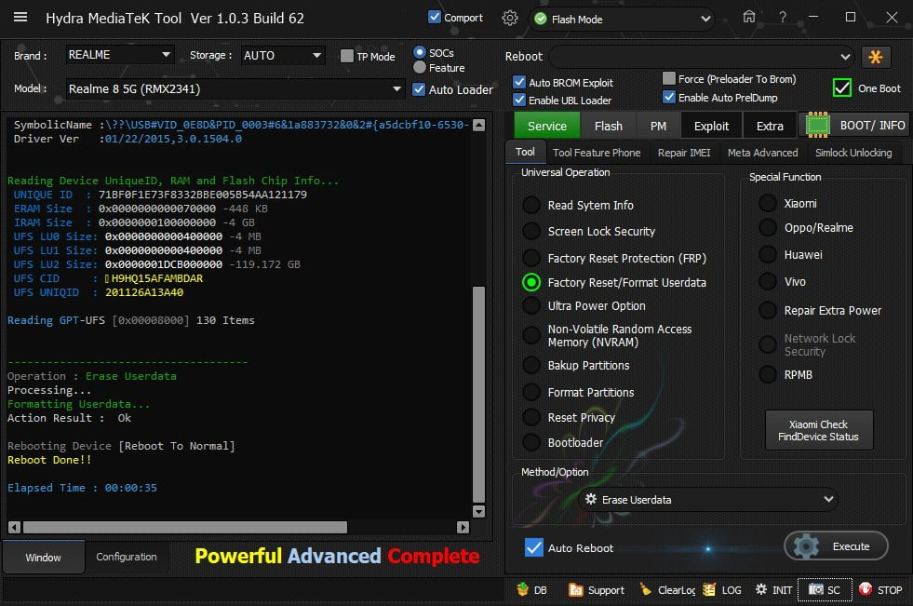
Task: Click Xiaomi Check FindDevice Status button
Action: pos(818,431)
